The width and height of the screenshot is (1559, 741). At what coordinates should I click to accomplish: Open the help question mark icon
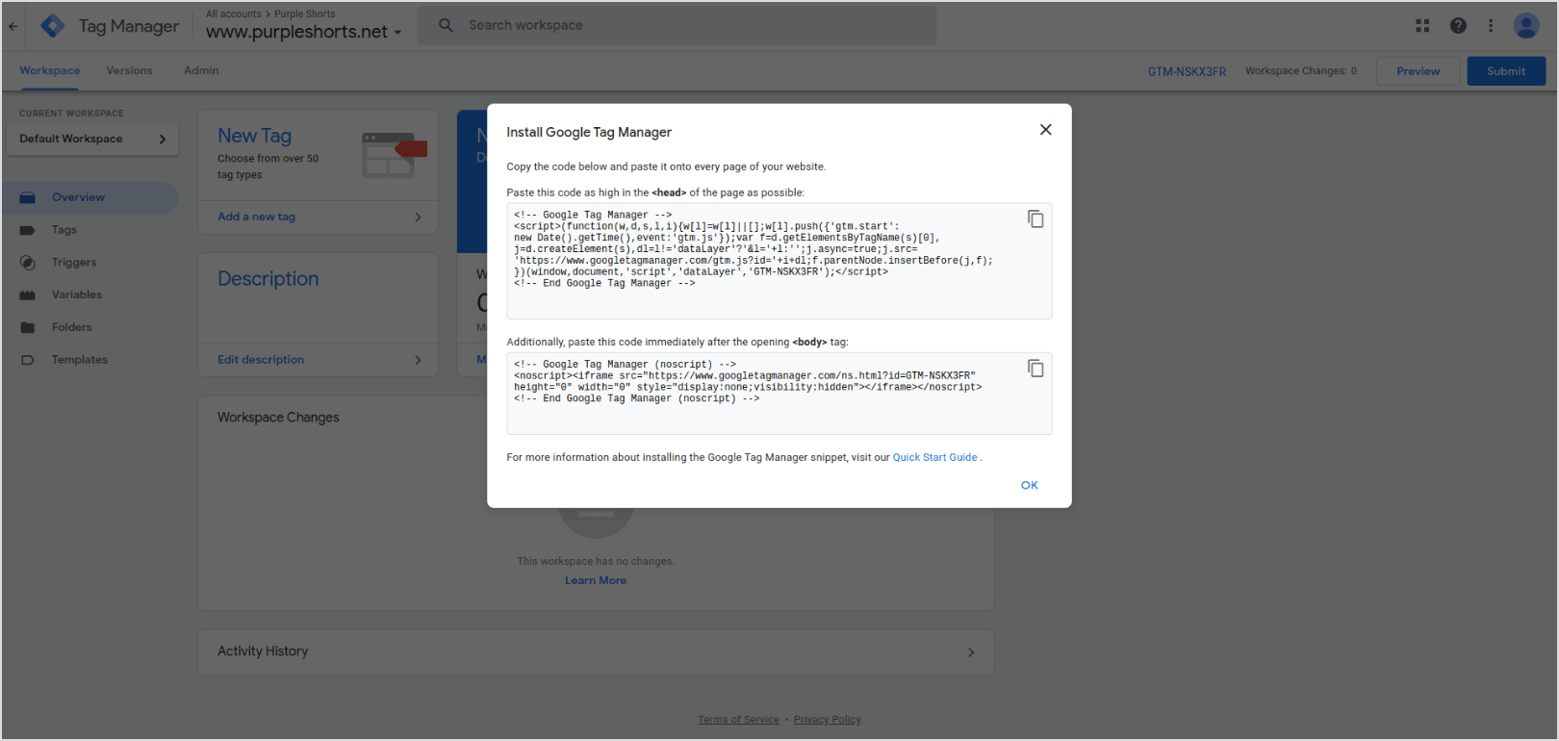point(1458,26)
